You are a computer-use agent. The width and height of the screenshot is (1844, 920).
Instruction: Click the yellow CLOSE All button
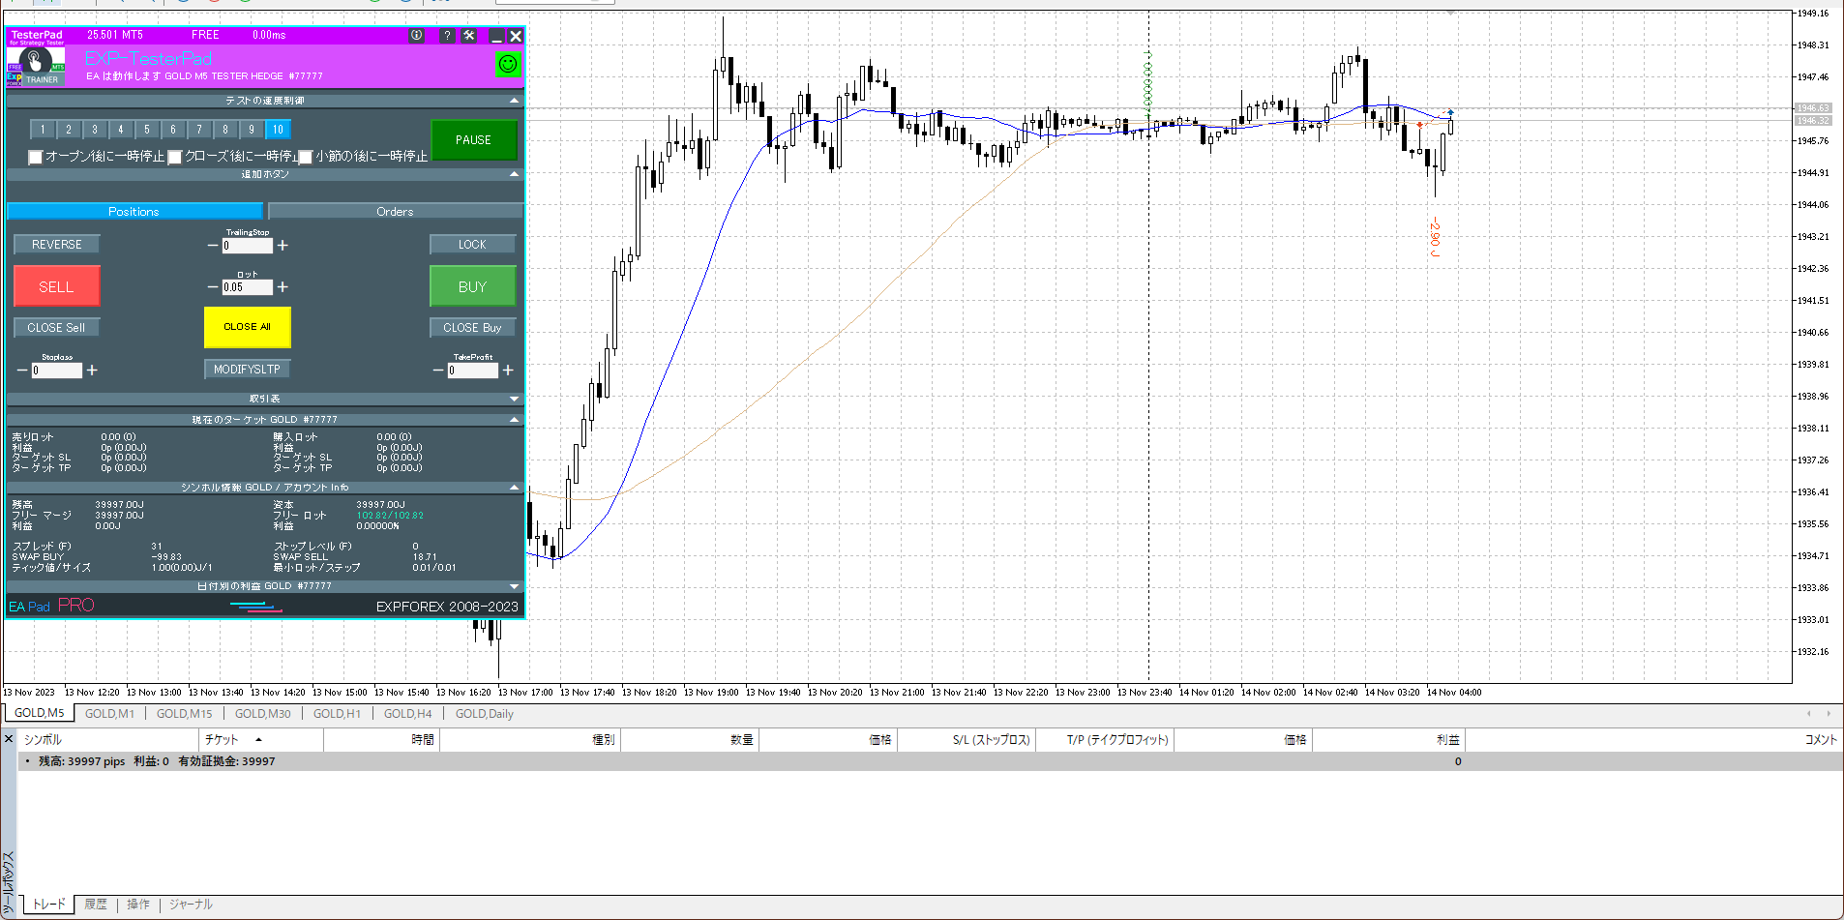[247, 327]
